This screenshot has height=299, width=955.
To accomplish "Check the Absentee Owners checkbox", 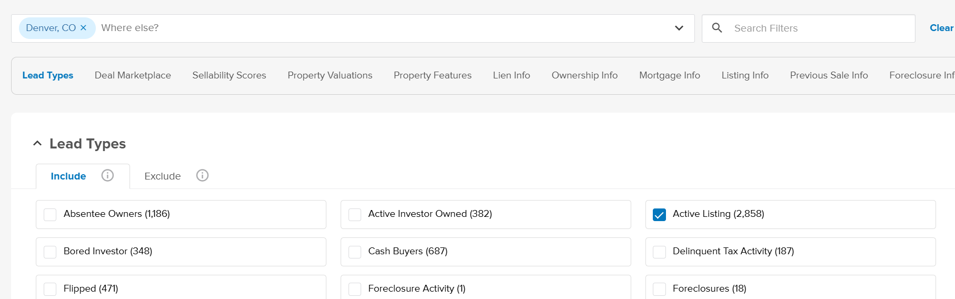I will (x=50, y=215).
